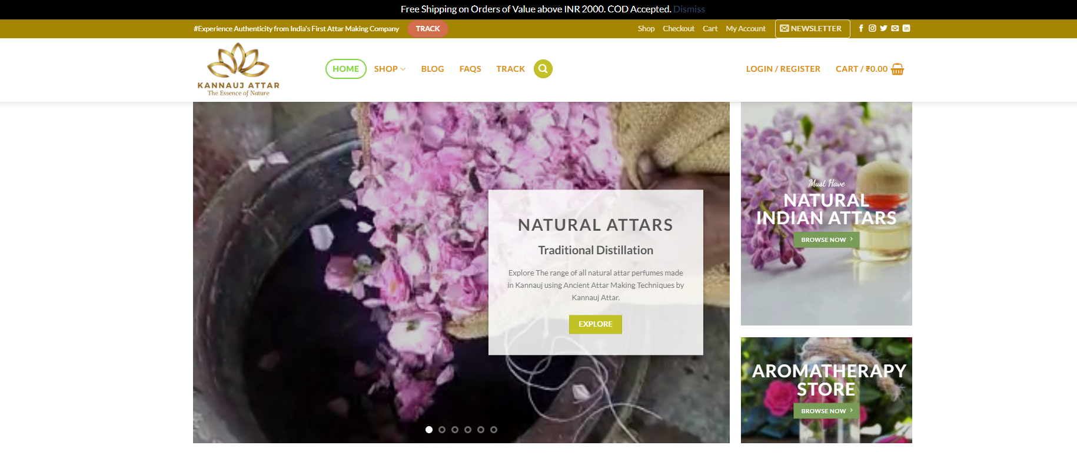
Task: Open the Cart link in top bar
Action: click(710, 28)
